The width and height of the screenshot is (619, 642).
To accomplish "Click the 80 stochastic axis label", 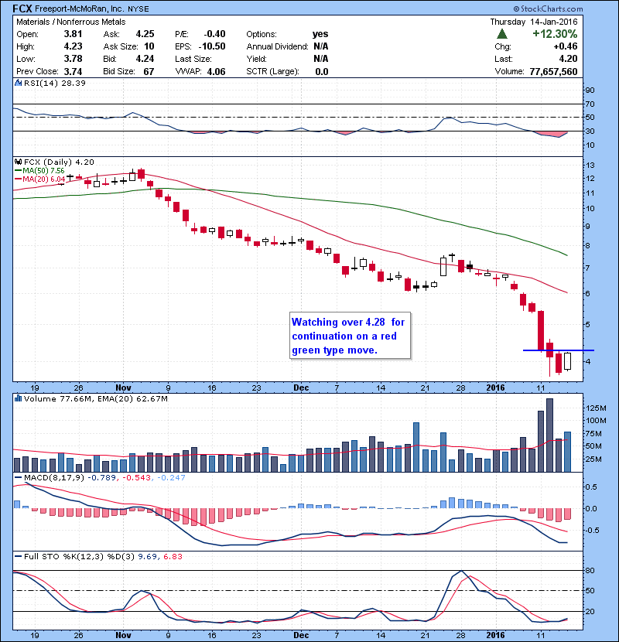I will [x=590, y=570].
